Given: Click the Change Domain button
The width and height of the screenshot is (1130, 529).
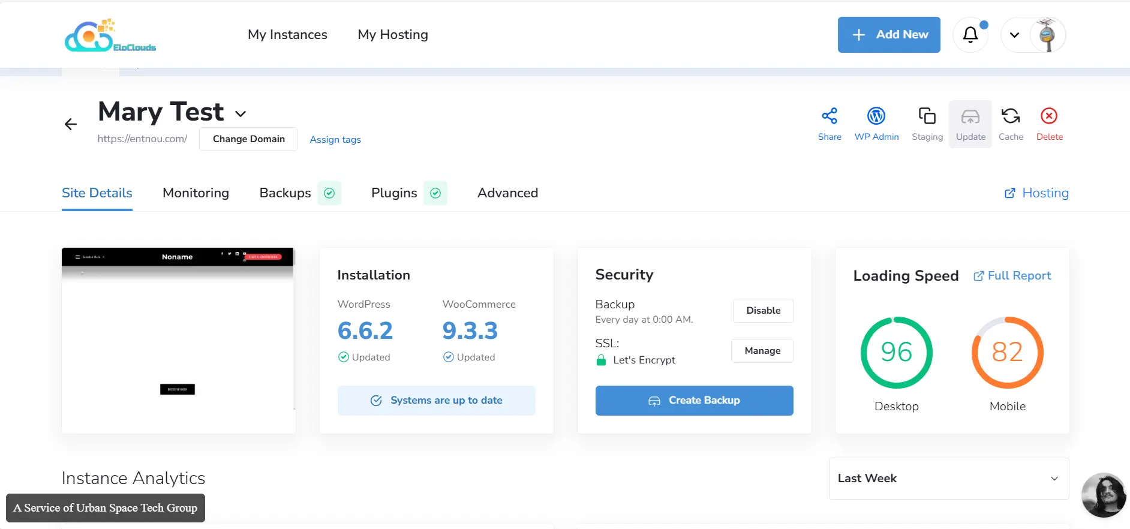Looking at the screenshot, I should pyautogui.click(x=248, y=139).
